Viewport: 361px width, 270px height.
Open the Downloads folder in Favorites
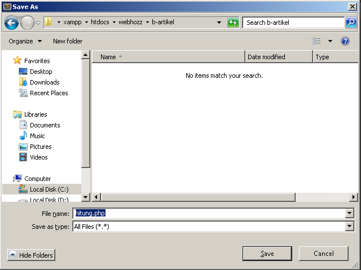(44, 82)
